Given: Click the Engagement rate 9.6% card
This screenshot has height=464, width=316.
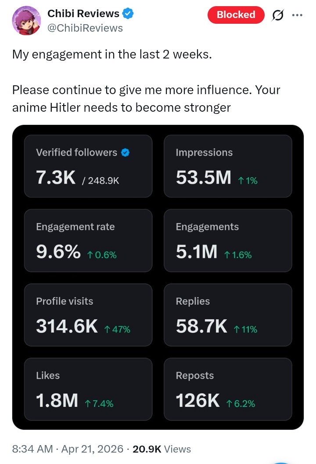Looking at the screenshot, I should (88, 240).
